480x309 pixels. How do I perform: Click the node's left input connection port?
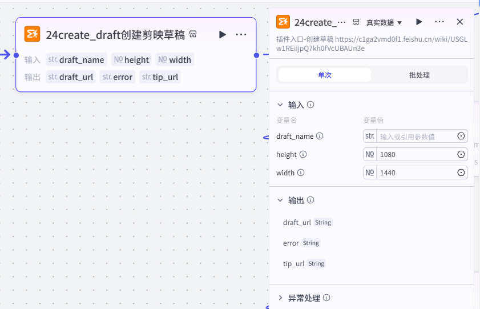[x=16, y=55]
